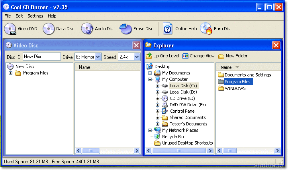The image size is (288, 170).
Task: Click Change View in the Explorer panel
Action: [186, 56]
